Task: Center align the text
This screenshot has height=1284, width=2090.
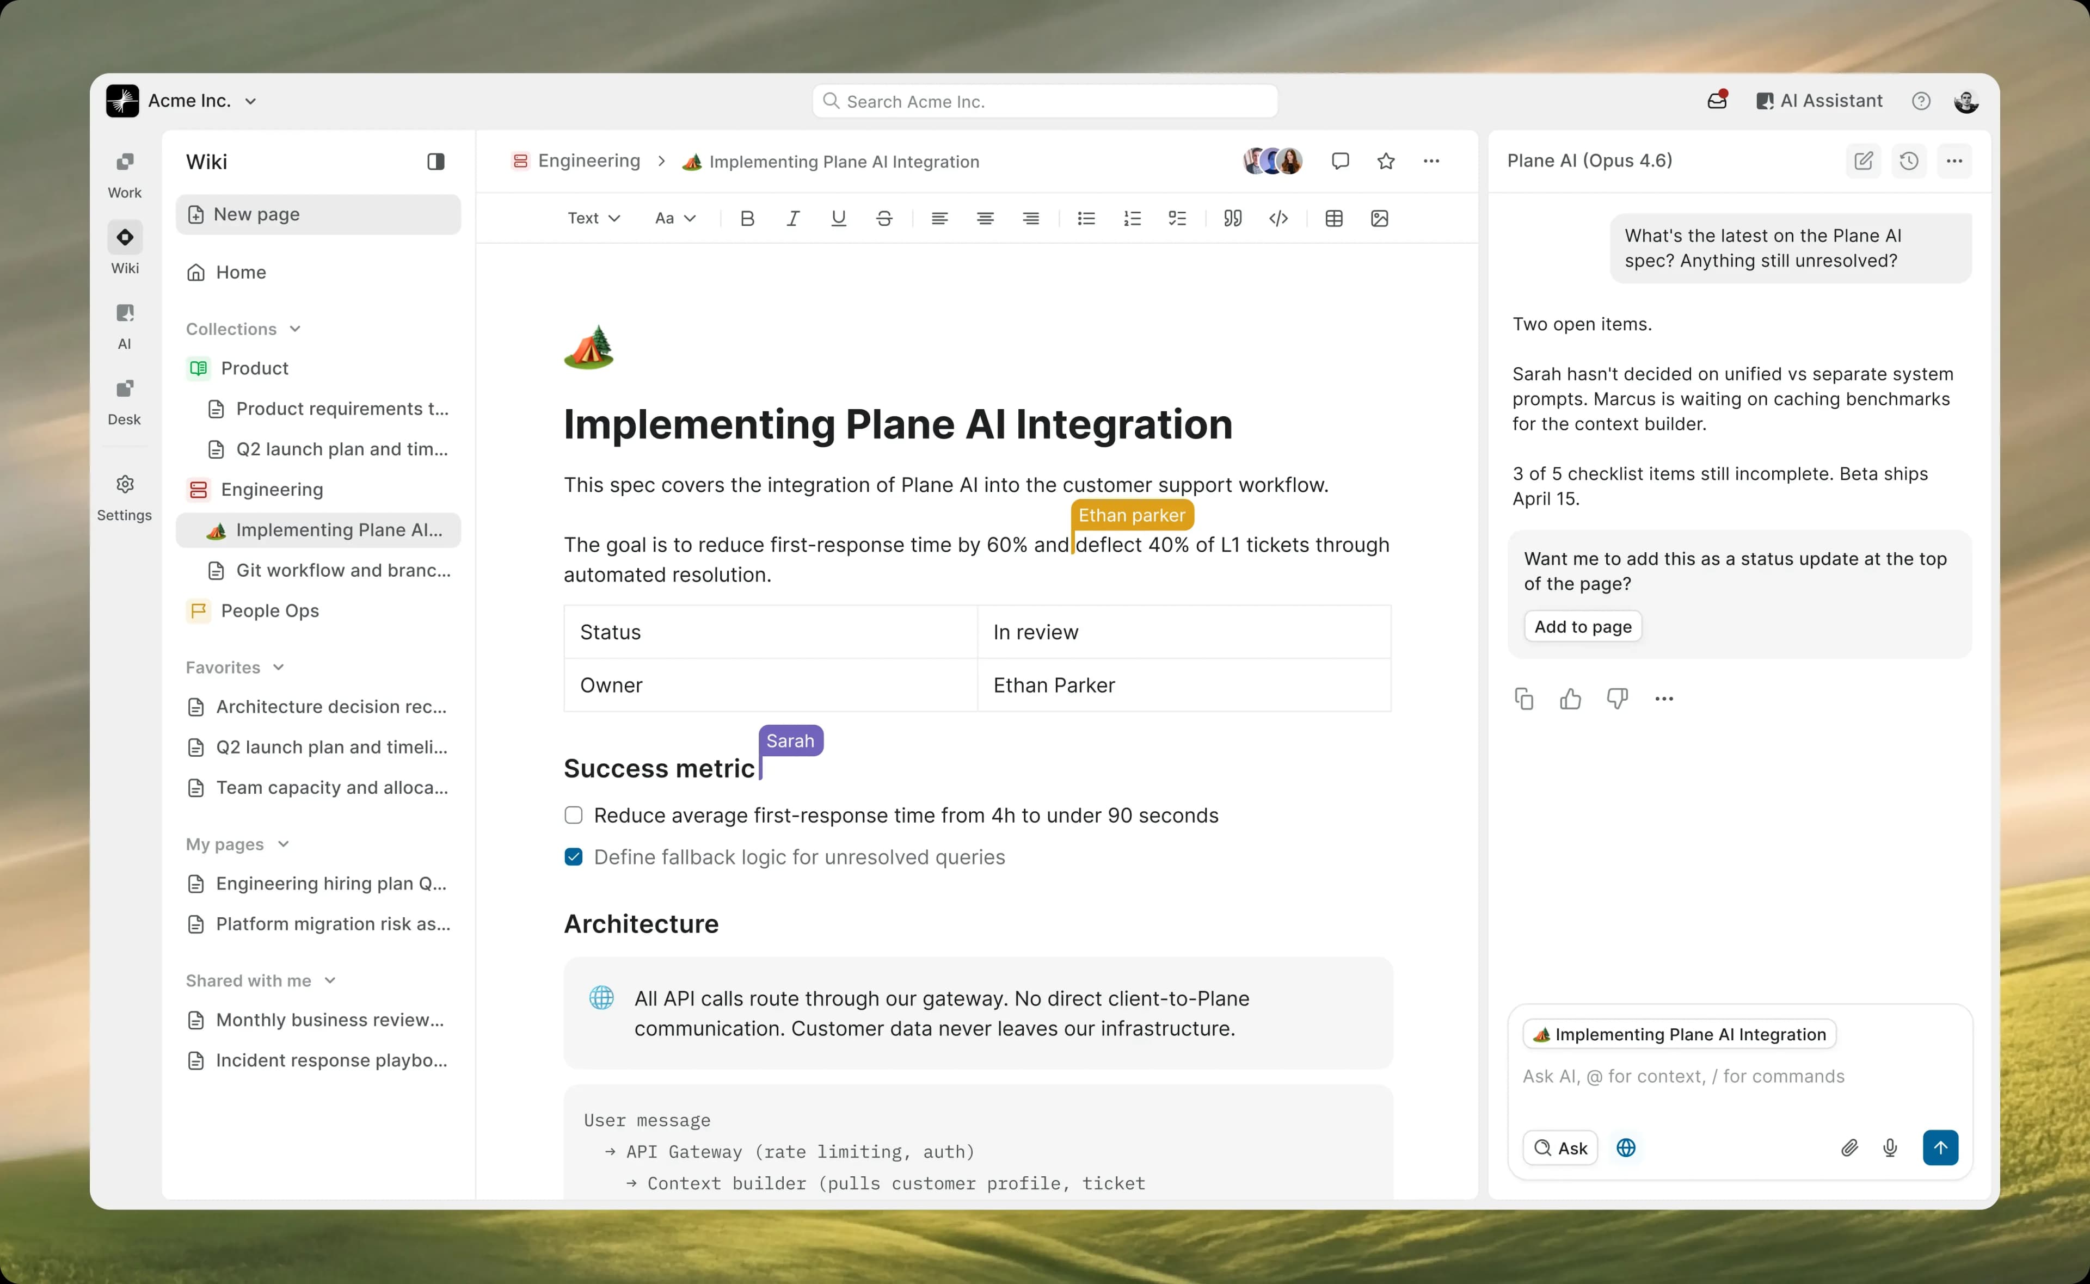Action: point(985,218)
